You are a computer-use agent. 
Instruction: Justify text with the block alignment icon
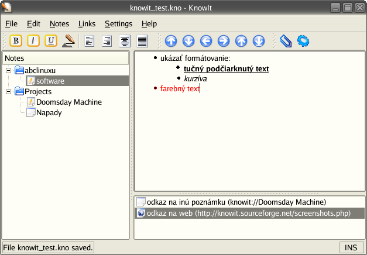(x=142, y=41)
